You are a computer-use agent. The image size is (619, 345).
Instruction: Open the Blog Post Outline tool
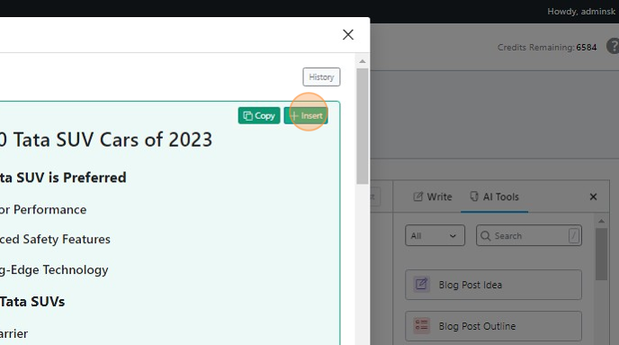[x=493, y=326]
